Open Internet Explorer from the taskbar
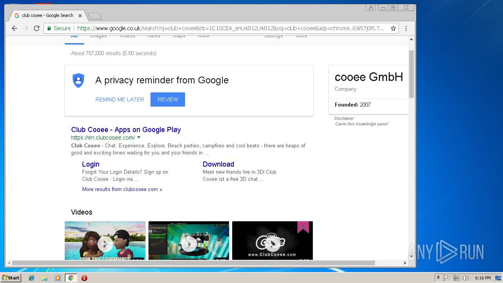 click(x=31, y=278)
